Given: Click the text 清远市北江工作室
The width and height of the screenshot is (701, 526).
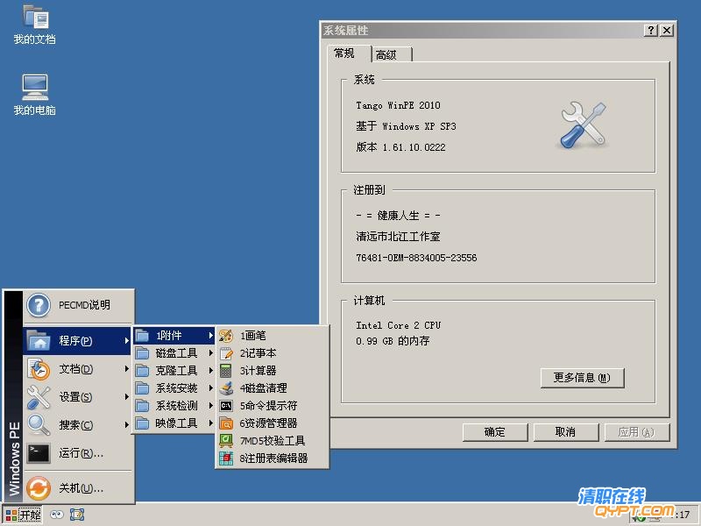Looking at the screenshot, I should [x=398, y=237].
